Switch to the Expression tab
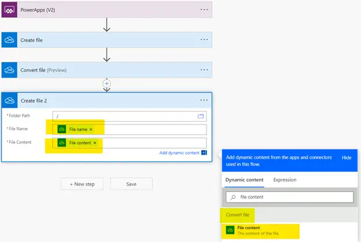 coord(285,180)
